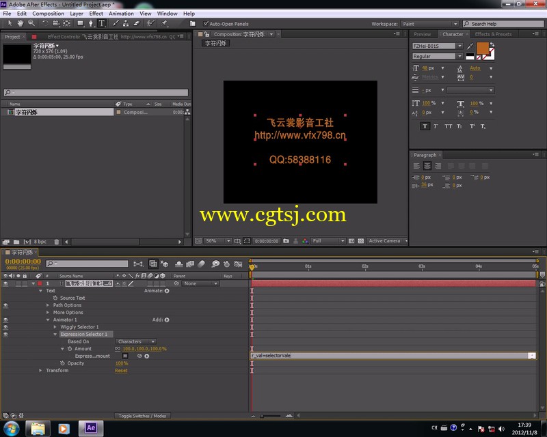
Task: Select the Brush tool
Action: [x=116, y=23]
